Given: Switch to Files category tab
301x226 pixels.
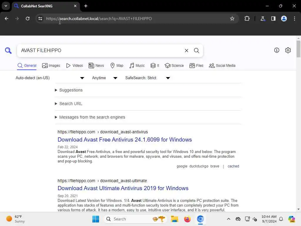Looking at the screenshot, I should click(x=196, y=66).
